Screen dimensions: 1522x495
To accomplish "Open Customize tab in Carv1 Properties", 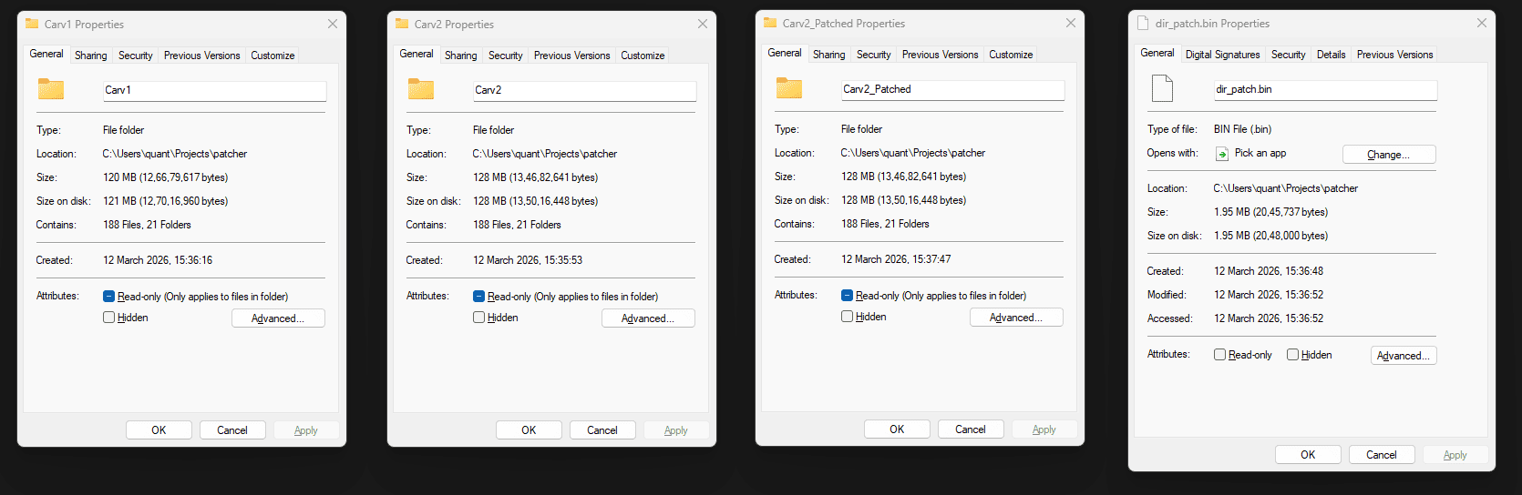I will [x=273, y=56].
